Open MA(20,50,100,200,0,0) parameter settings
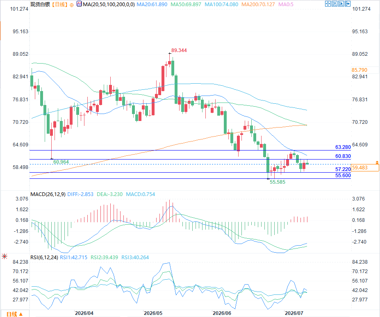The width and height of the screenshot is (380, 317). (109, 5)
